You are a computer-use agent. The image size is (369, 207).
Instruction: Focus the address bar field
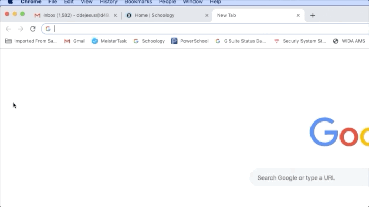click(x=205, y=29)
